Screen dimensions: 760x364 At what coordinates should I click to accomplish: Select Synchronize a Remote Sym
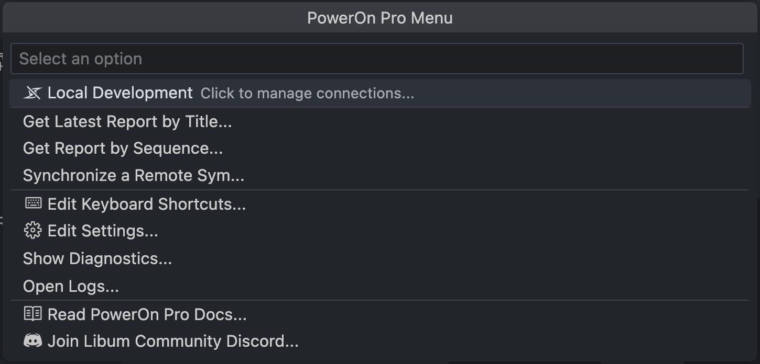click(133, 175)
